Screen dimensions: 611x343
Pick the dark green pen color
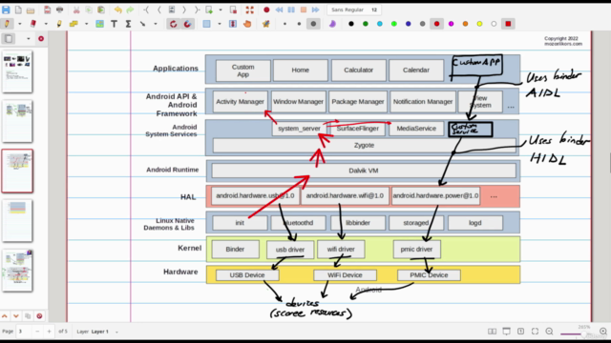[366, 24]
